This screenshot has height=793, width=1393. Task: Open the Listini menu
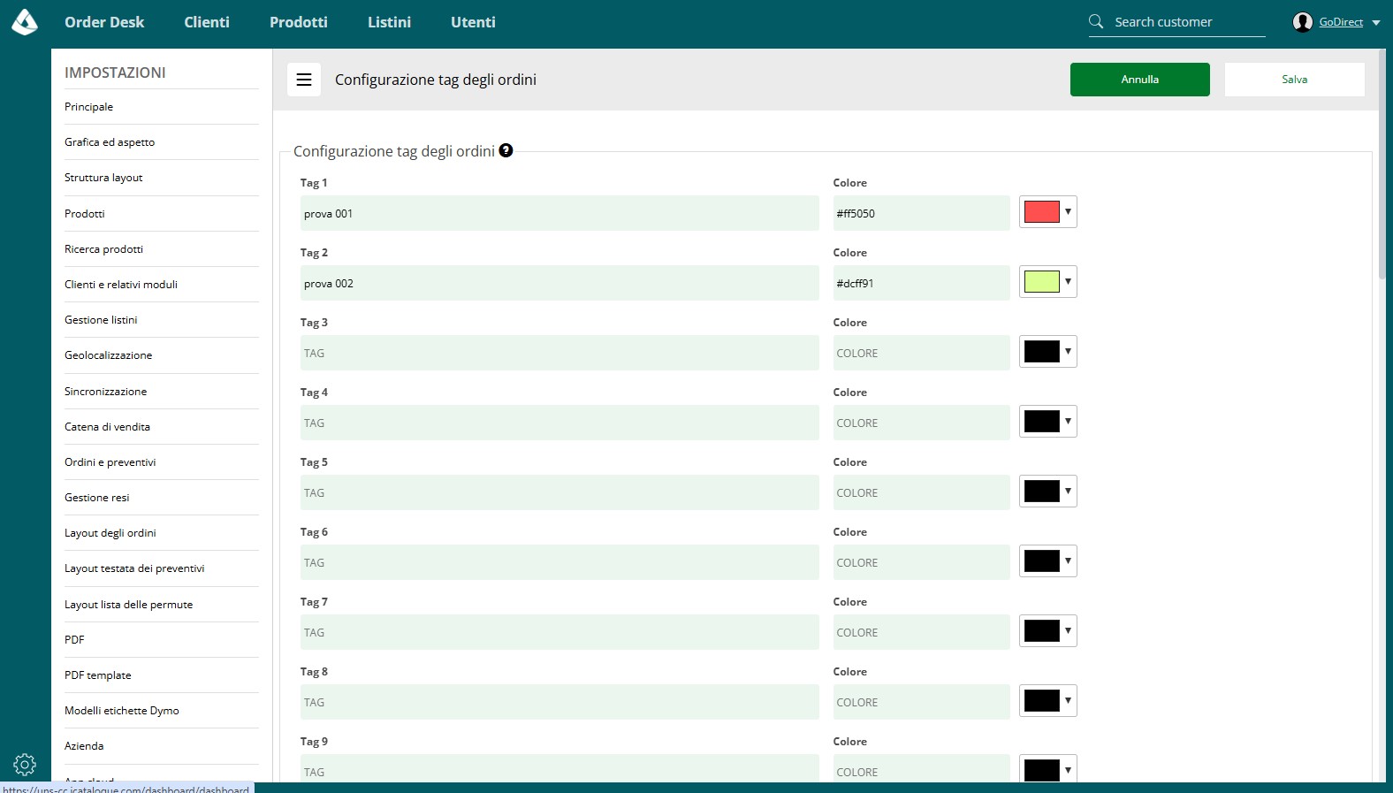pyautogui.click(x=390, y=22)
